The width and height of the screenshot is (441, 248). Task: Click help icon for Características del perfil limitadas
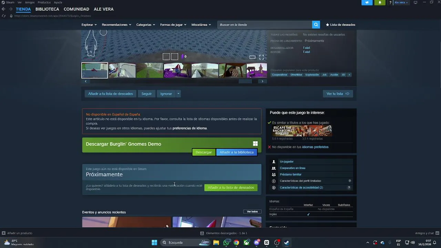[x=350, y=181]
